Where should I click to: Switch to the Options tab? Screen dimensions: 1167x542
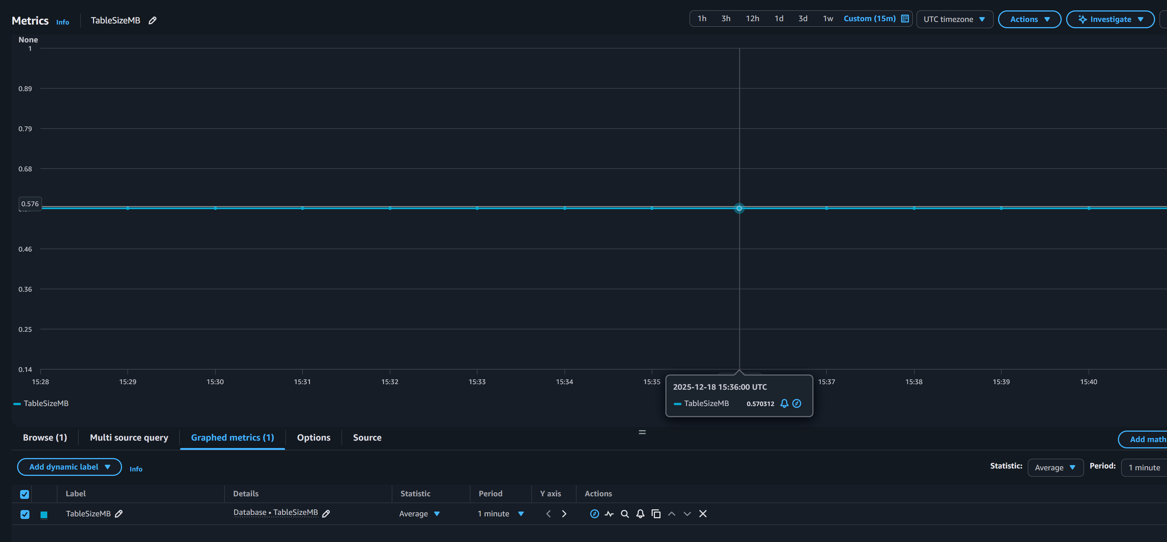click(313, 438)
